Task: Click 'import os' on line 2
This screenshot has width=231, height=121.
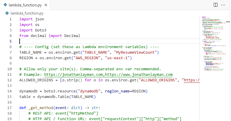Action: pos(29,25)
